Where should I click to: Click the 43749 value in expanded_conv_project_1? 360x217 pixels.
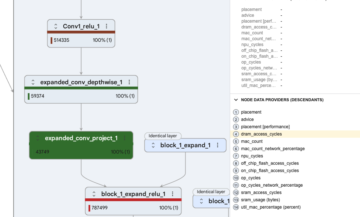(42, 152)
